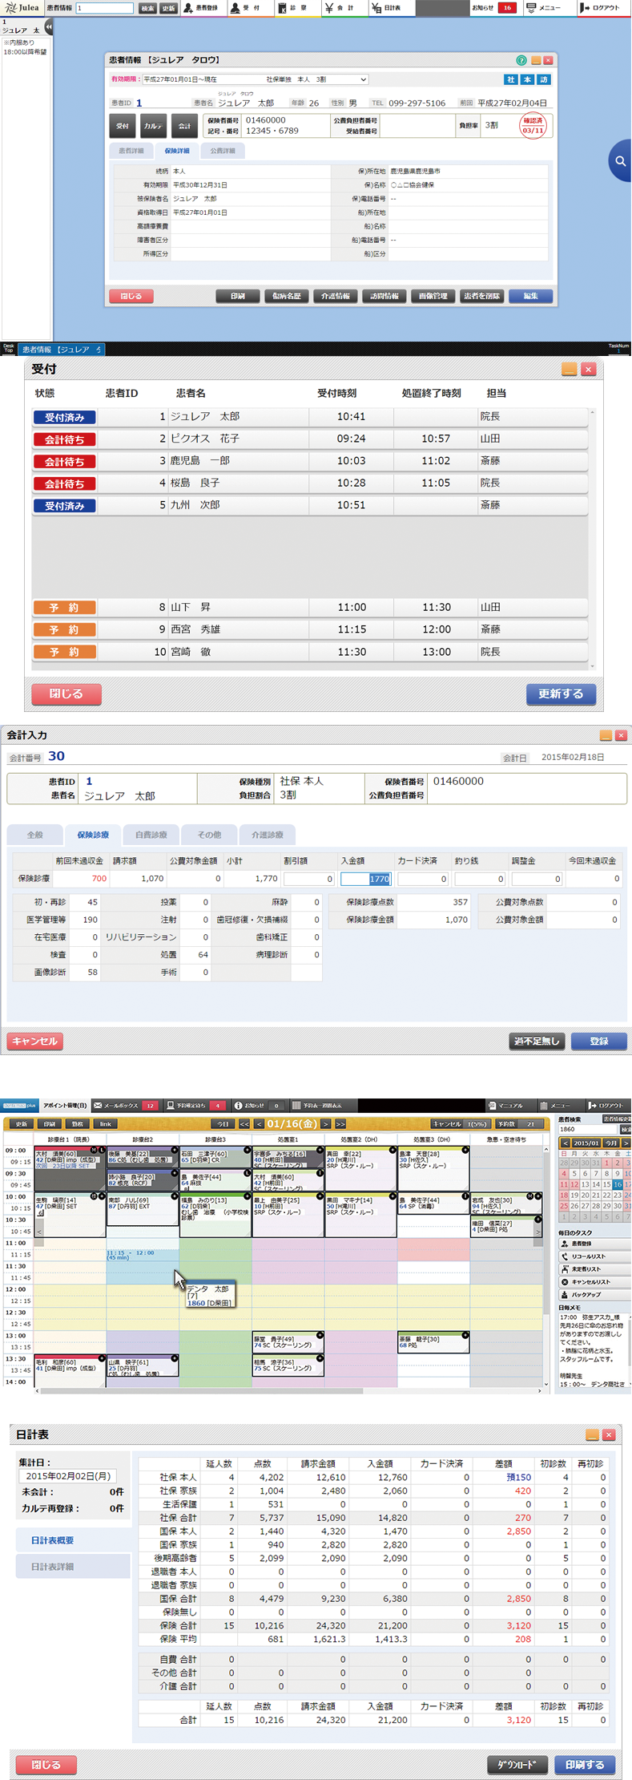The height and width of the screenshot is (1780, 632).
Task: Open the green help question-mark icon
Action: [x=521, y=60]
